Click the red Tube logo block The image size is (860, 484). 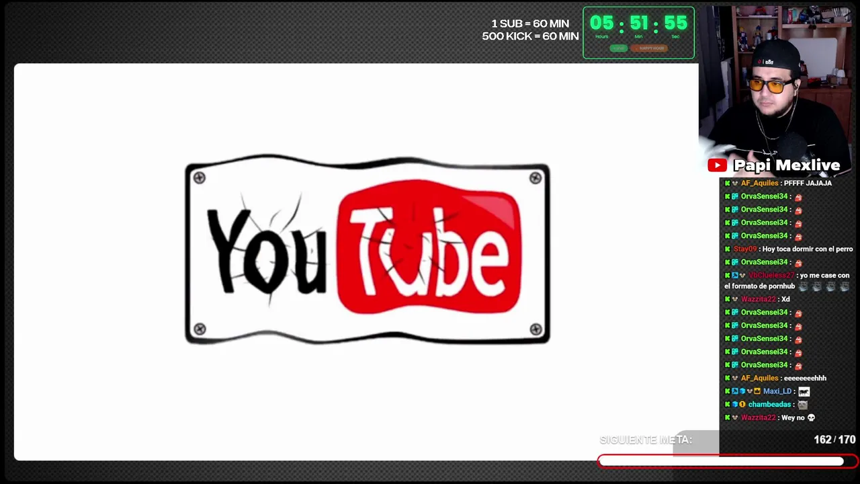tap(429, 247)
